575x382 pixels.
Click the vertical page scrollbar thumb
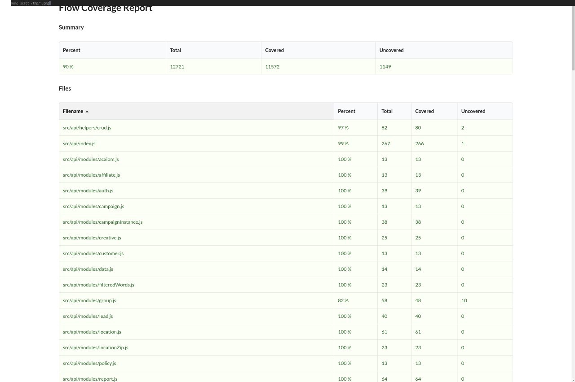[x=573, y=38]
